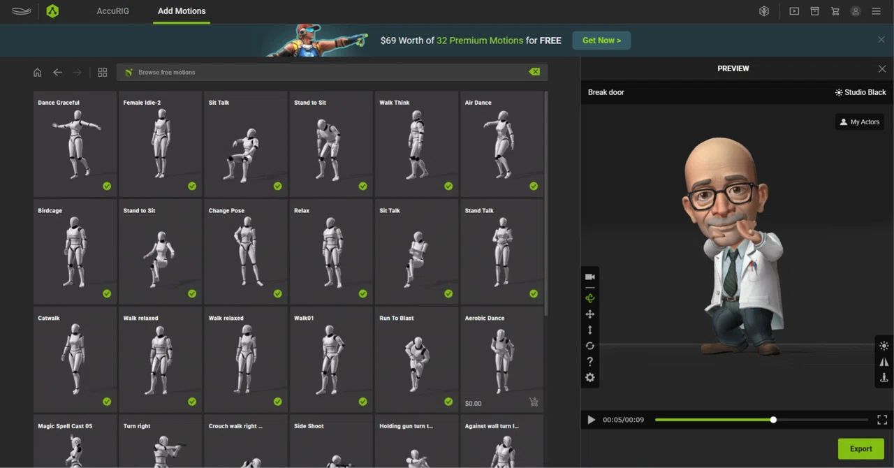Reset the preview camera view

[590, 346]
